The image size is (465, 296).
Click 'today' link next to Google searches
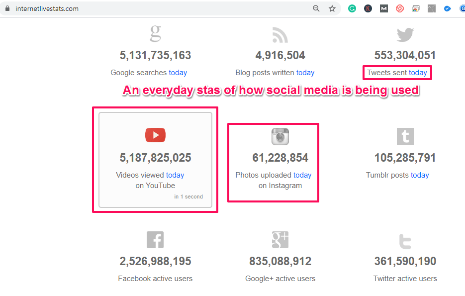pyautogui.click(x=178, y=73)
